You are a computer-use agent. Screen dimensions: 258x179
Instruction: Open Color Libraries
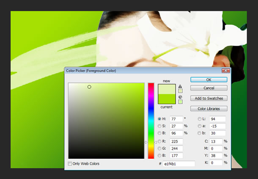tap(209, 109)
